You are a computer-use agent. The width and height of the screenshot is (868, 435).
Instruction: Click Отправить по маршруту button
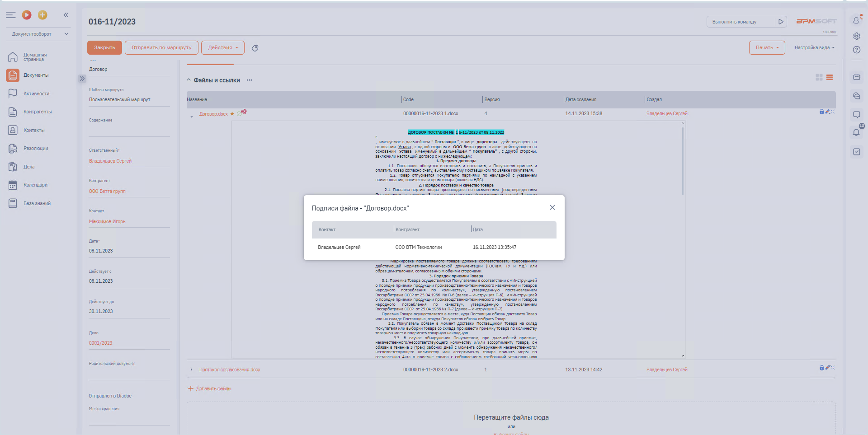click(161, 47)
